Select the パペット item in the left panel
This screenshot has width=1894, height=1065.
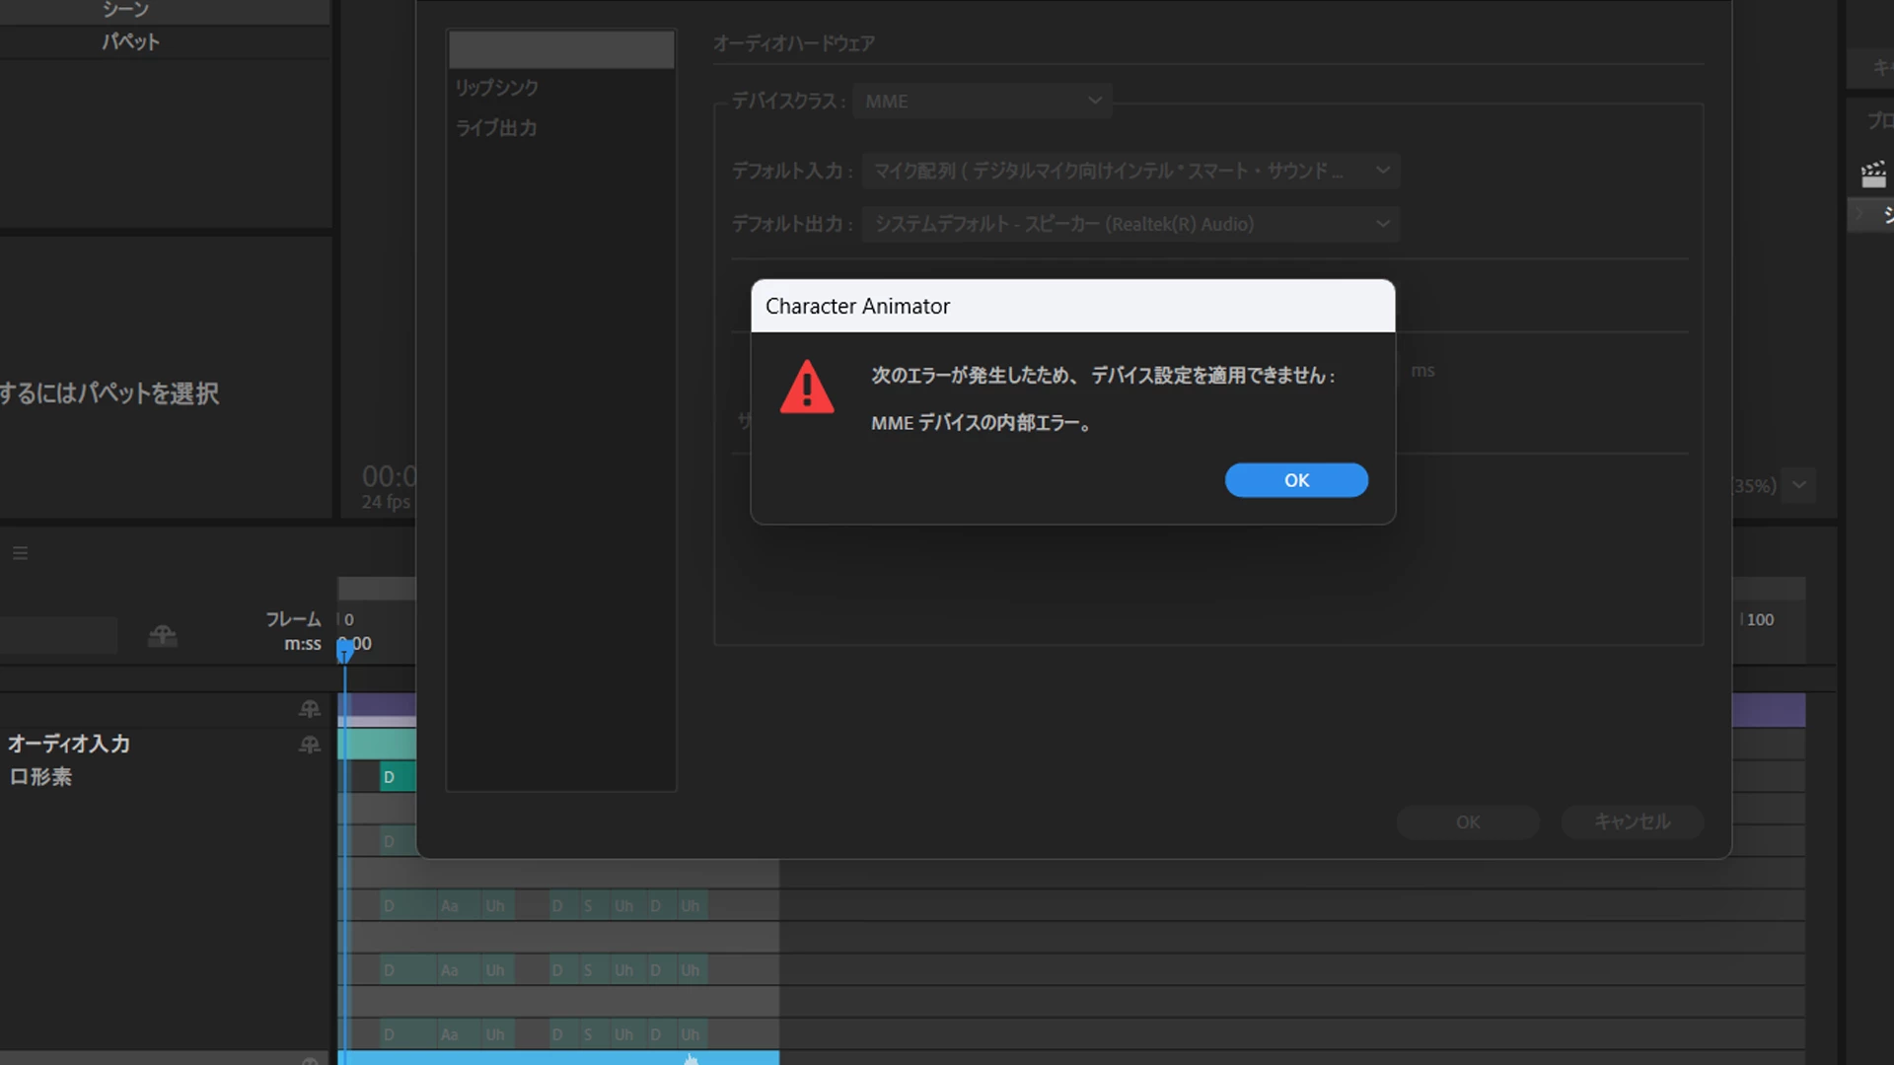pos(130,41)
